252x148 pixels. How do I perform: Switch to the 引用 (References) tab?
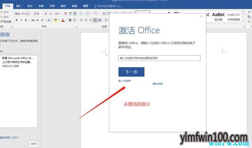52,6
